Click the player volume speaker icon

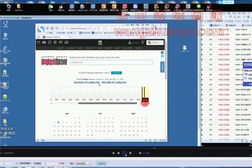click(x=140, y=153)
